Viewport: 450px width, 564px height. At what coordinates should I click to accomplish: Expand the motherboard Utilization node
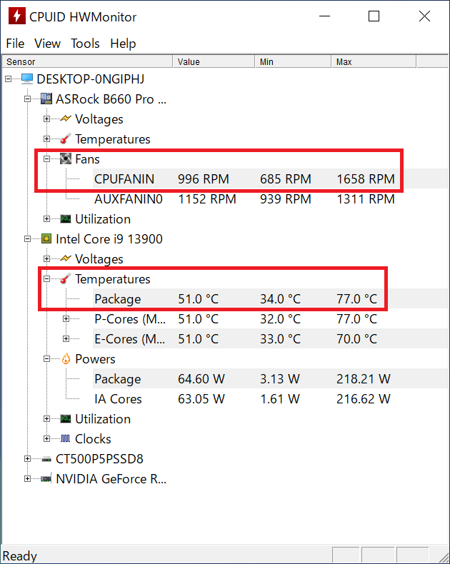click(47, 218)
